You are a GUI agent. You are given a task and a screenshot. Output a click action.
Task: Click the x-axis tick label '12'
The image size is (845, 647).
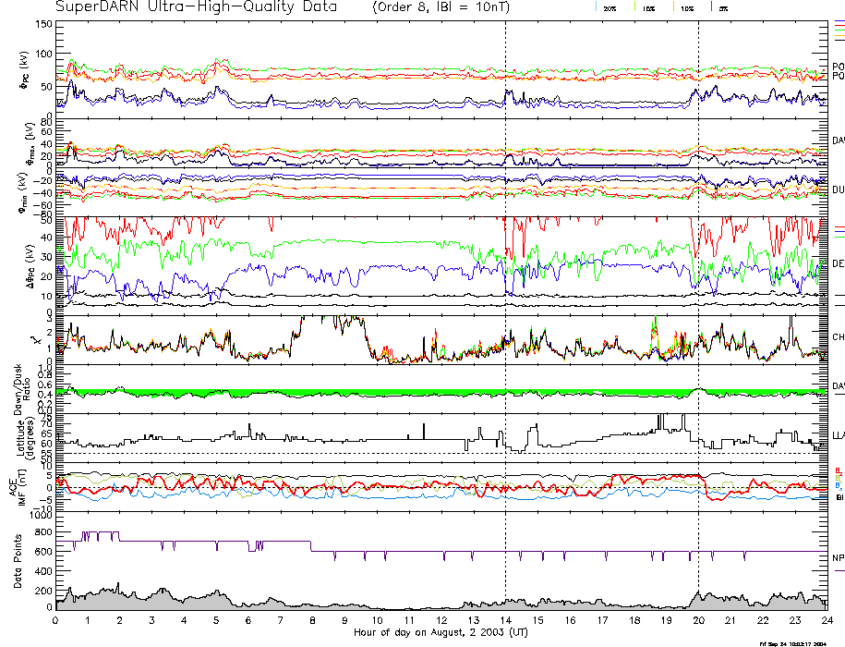[441, 620]
